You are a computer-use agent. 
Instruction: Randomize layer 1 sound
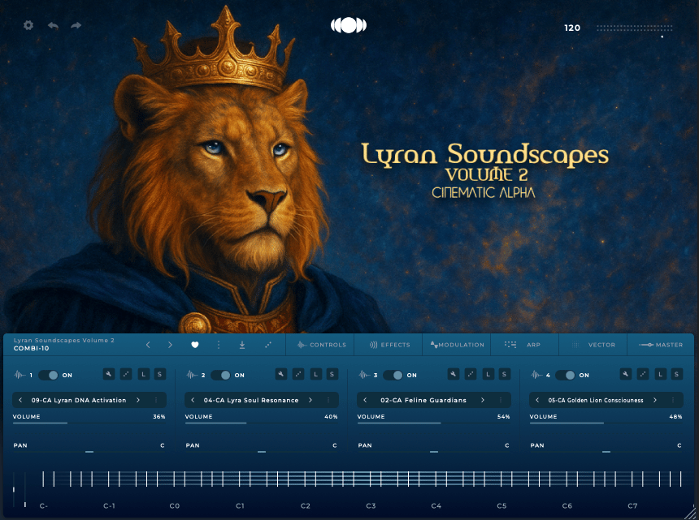coord(126,374)
